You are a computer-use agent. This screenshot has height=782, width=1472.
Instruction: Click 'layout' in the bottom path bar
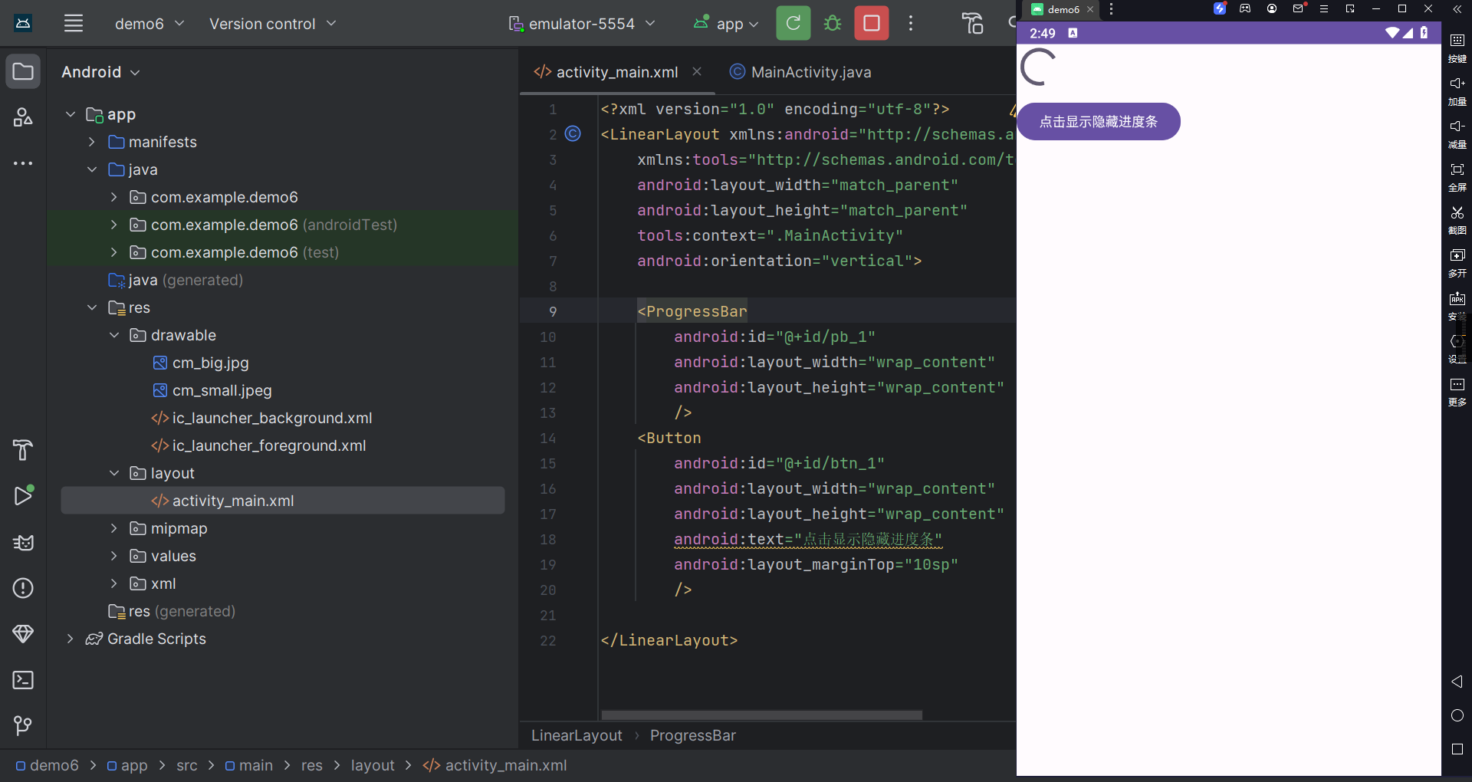pyautogui.click(x=373, y=765)
